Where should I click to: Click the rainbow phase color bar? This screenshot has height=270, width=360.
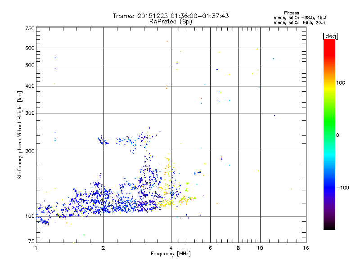click(329, 135)
